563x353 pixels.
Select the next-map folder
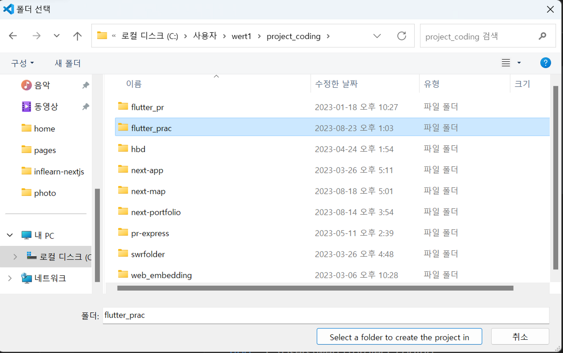[148, 191]
